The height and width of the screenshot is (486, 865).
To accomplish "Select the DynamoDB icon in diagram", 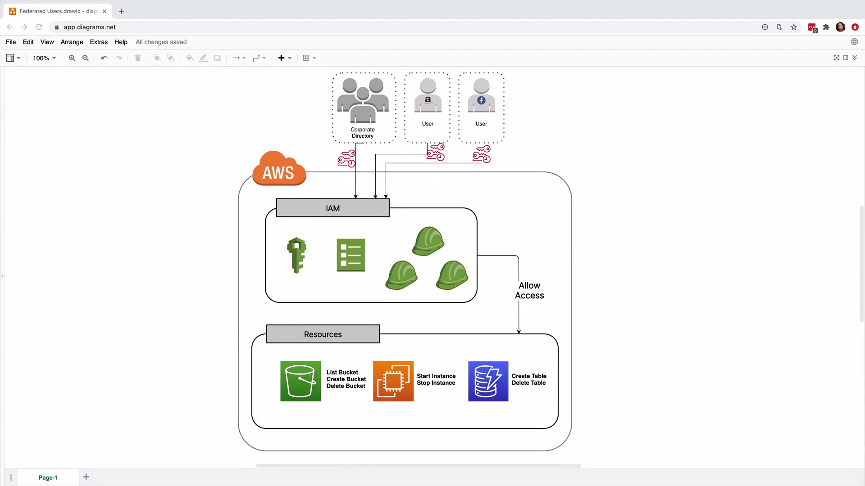I will click(488, 381).
